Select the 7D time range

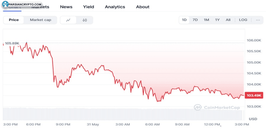click(x=195, y=20)
